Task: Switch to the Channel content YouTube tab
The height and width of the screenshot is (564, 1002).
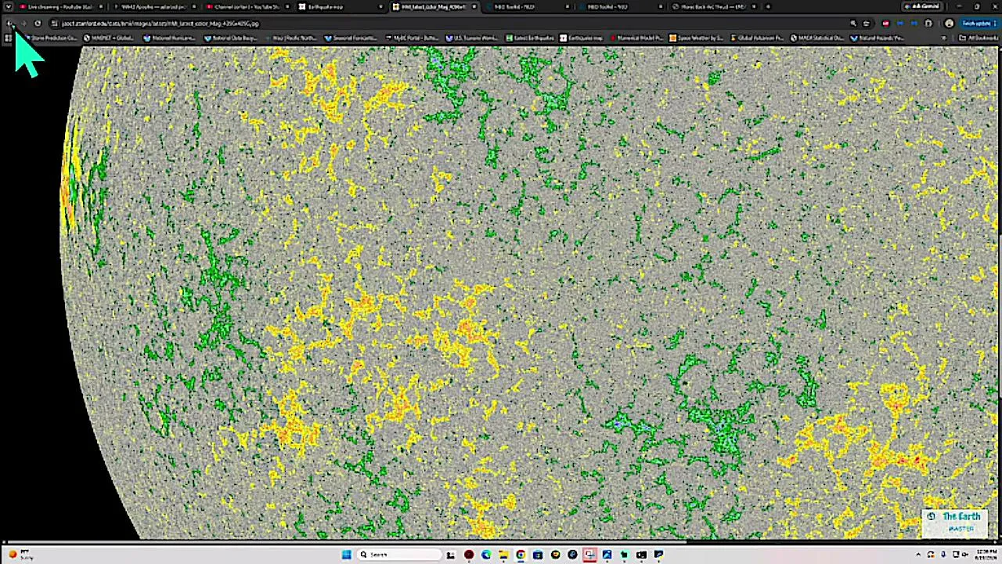Action: 247,7
